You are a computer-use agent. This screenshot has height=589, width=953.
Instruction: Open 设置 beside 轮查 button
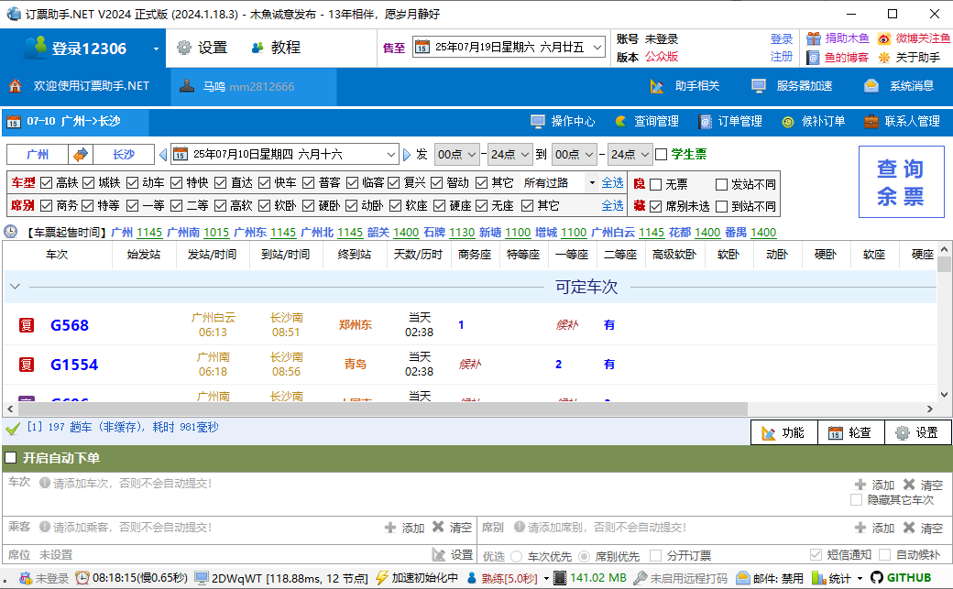[918, 432]
